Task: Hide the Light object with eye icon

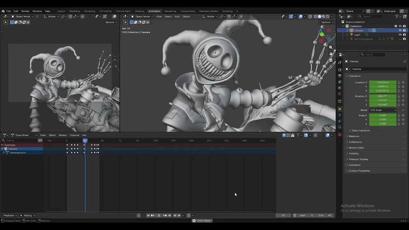Action: 400,34
